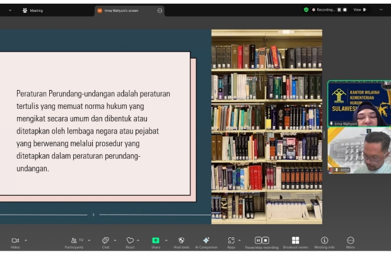Open the Chat panel
The width and height of the screenshot is (391, 260).
click(105, 240)
